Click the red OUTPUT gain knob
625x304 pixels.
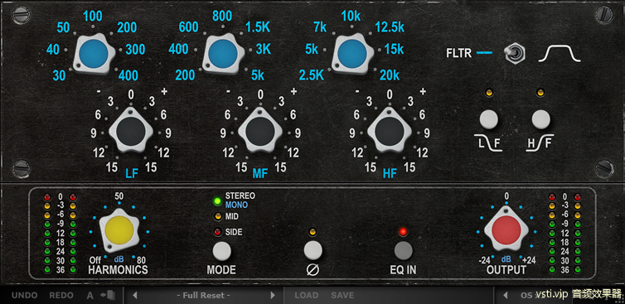pyautogui.click(x=506, y=230)
